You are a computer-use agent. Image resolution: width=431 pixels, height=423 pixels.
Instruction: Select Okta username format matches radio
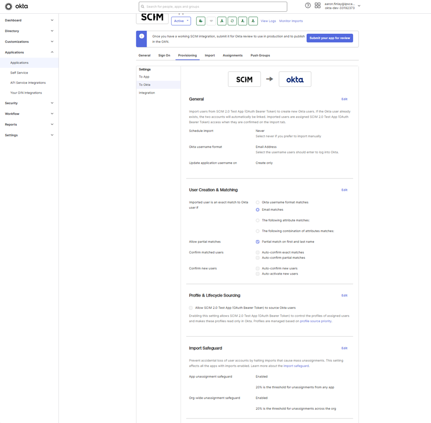tap(258, 203)
